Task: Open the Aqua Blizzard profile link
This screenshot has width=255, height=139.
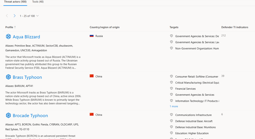Action: point(26,37)
